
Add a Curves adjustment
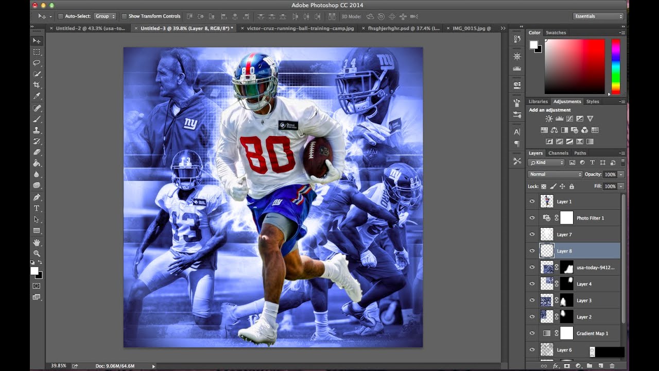(569, 119)
